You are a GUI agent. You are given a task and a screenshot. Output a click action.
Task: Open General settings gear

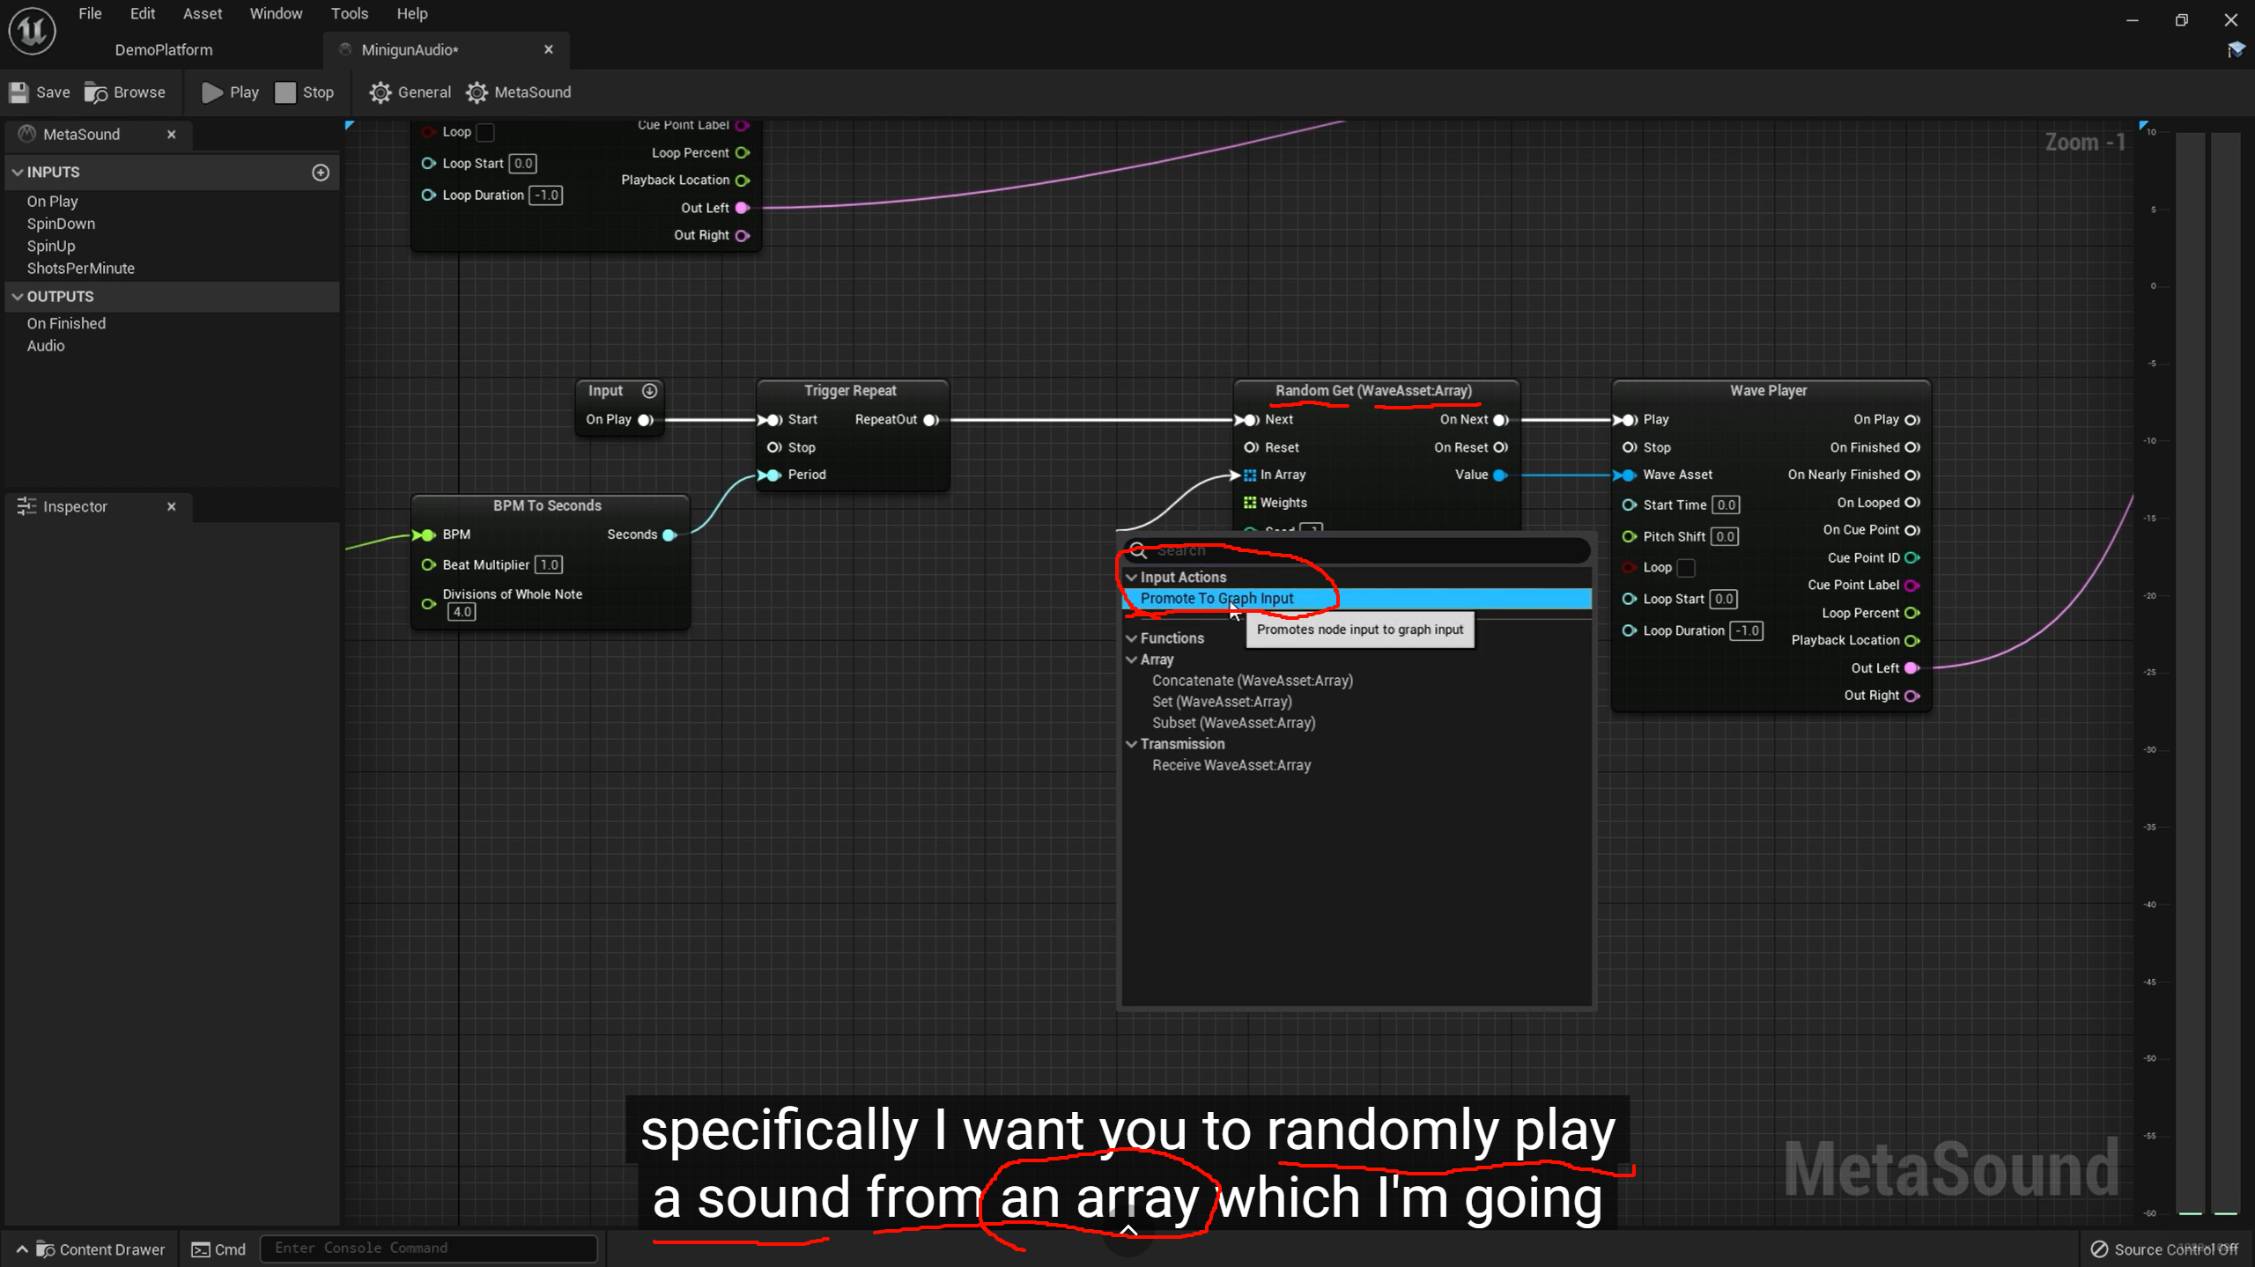pyautogui.click(x=380, y=92)
